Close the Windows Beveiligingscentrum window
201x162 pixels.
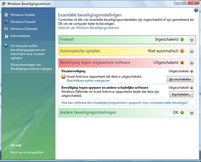click(x=193, y=3)
